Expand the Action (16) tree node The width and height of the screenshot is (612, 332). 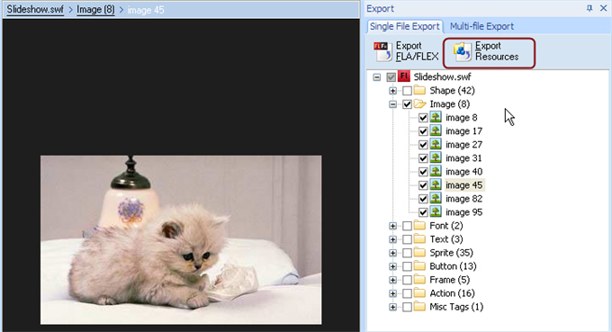(x=392, y=294)
